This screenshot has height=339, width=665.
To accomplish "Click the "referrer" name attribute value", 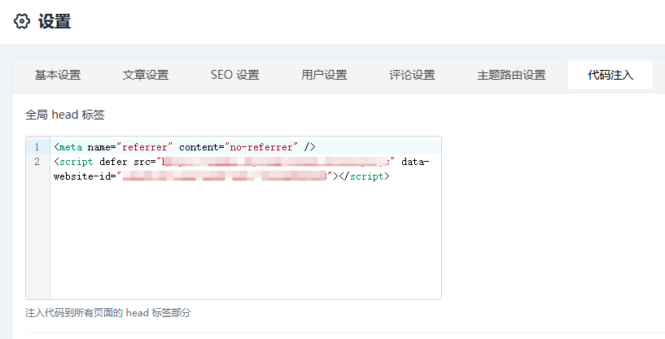I will [145, 147].
